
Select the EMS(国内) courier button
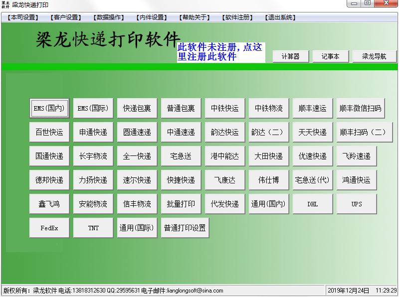[49, 108]
